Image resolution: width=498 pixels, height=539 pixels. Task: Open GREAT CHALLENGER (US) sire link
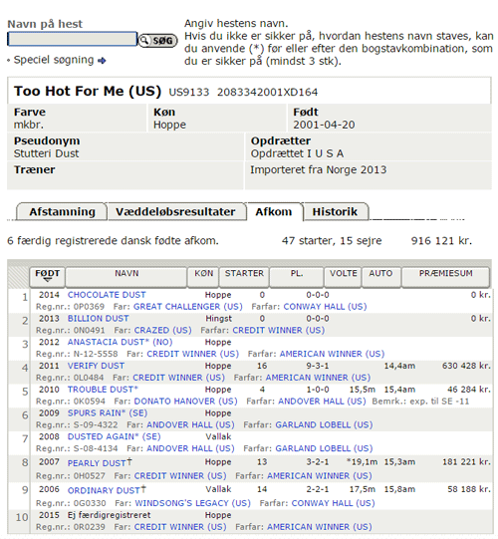188,307
